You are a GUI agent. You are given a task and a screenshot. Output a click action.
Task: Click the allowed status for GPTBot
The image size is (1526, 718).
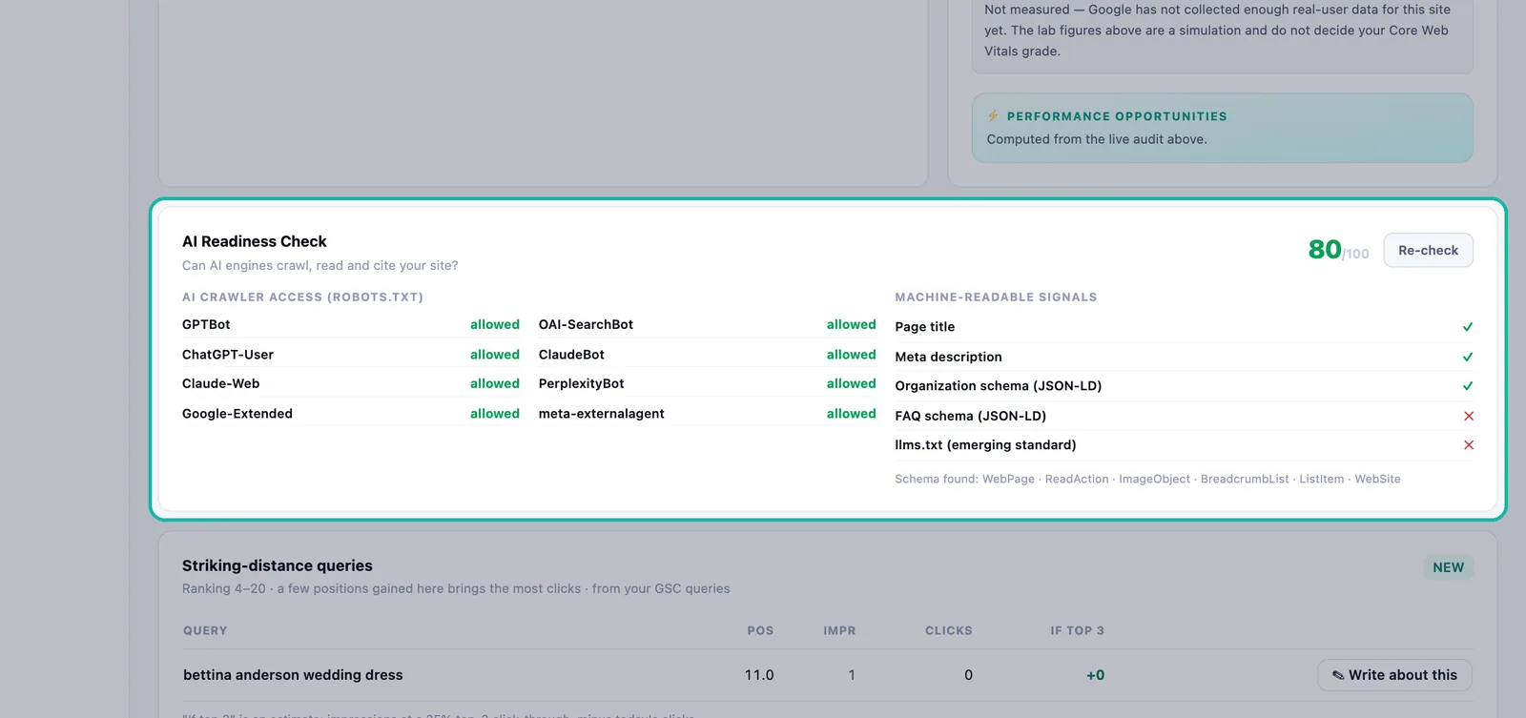point(495,324)
